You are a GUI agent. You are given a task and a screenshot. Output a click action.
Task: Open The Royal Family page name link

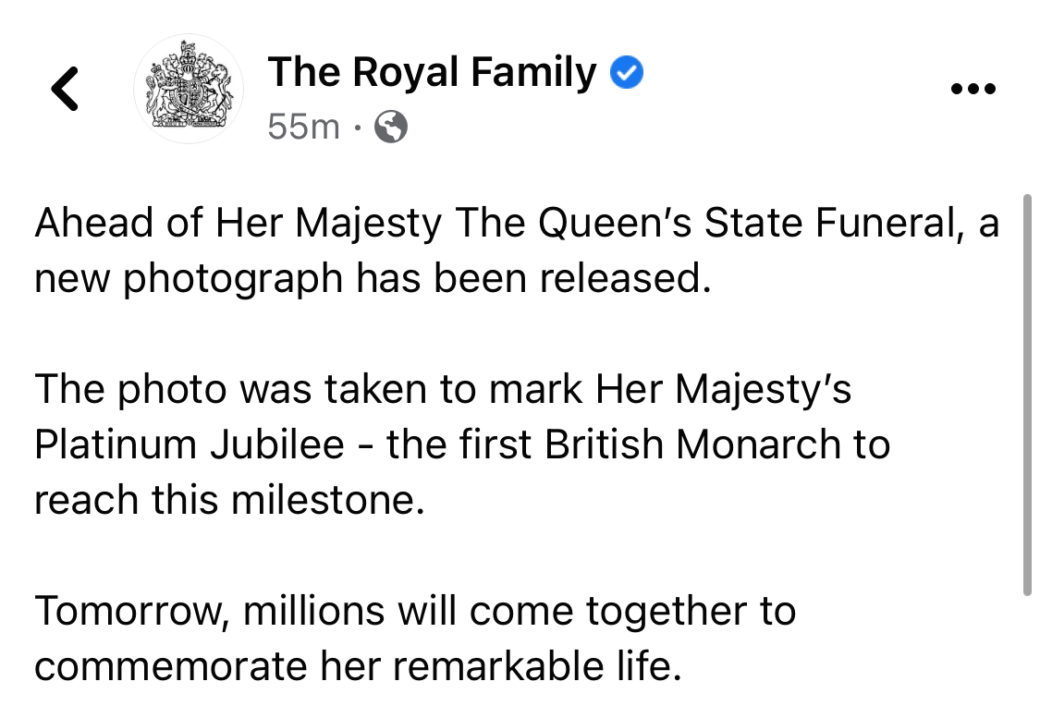pos(433,72)
